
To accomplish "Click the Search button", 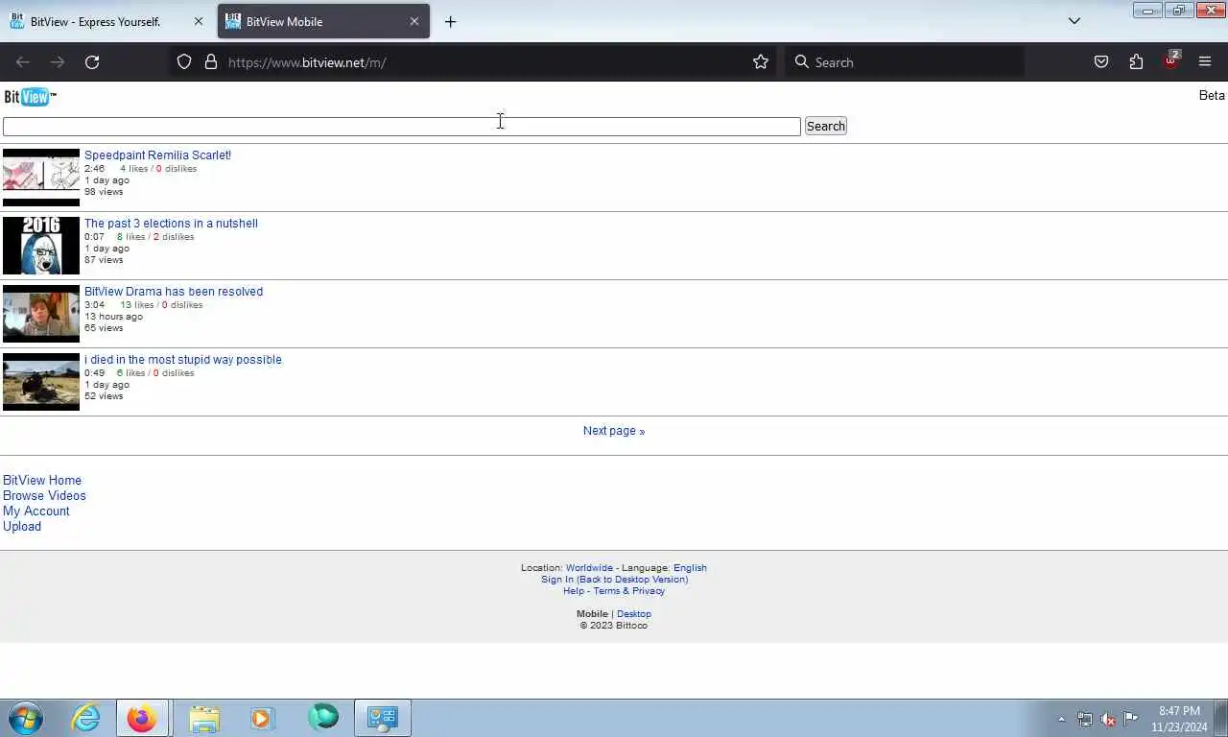I will click(x=826, y=127).
